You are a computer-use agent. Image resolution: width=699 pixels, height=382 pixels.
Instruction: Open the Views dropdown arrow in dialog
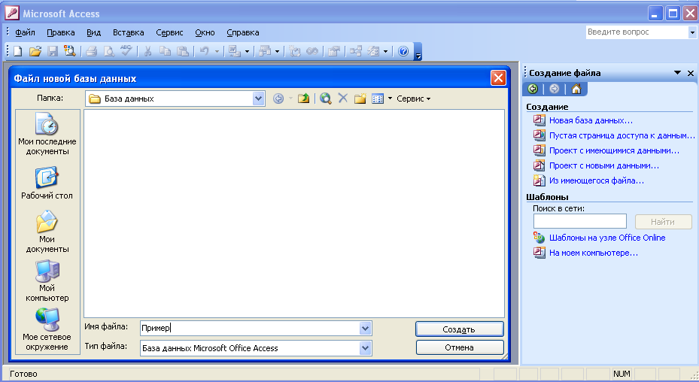pyautogui.click(x=390, y=99)
